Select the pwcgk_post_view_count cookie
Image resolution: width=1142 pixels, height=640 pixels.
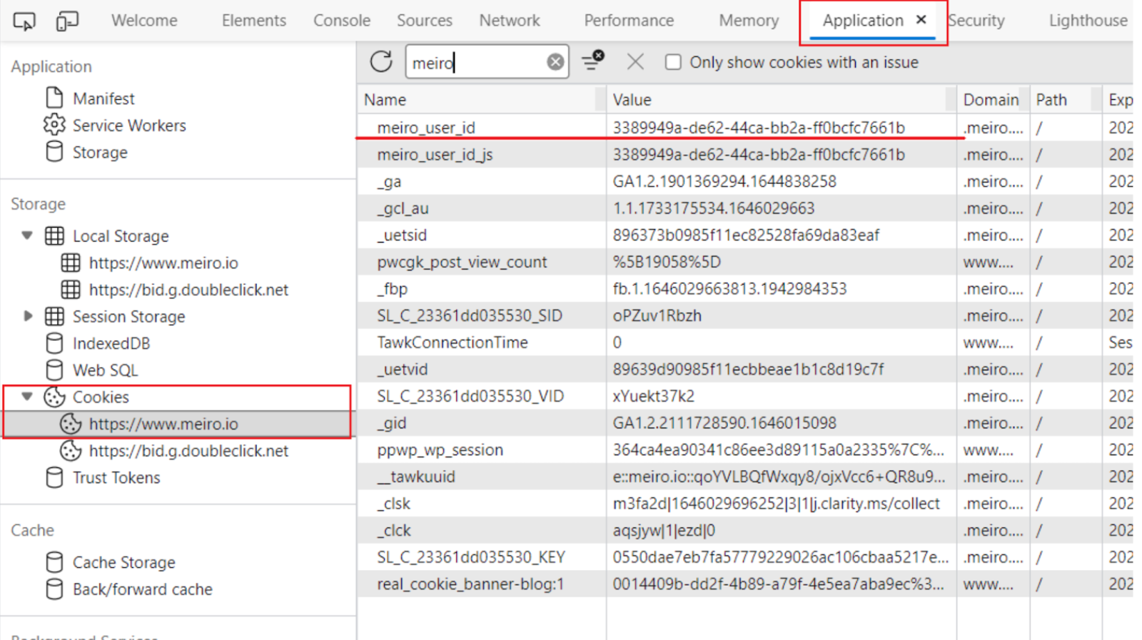coord(744,262)
